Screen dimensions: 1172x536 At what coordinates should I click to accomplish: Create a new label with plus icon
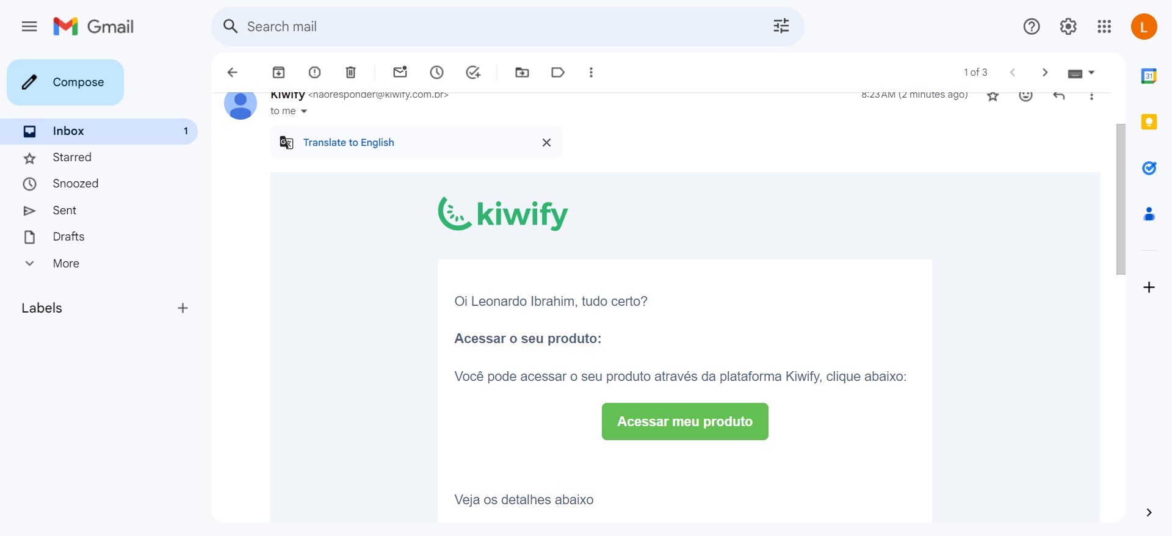(x=183, y=308)
